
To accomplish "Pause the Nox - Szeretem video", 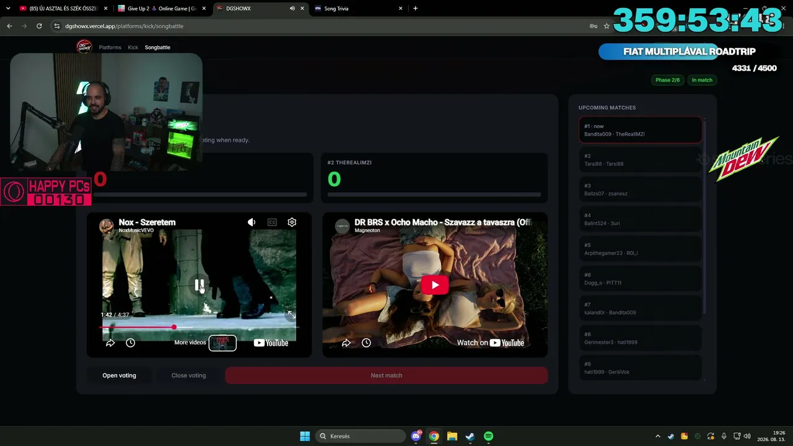I will (199, 285).
